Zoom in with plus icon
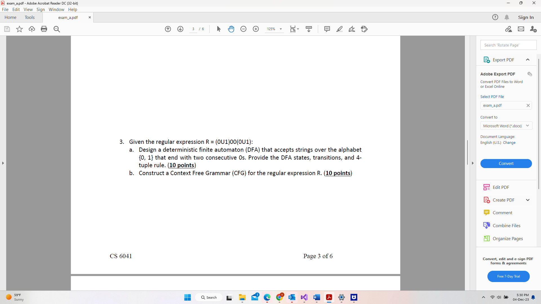 (x=256, y=29)
